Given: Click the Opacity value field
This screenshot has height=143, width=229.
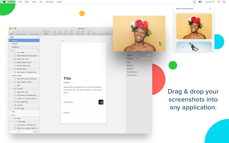Looking at the screenshot, I should point(149,55).
